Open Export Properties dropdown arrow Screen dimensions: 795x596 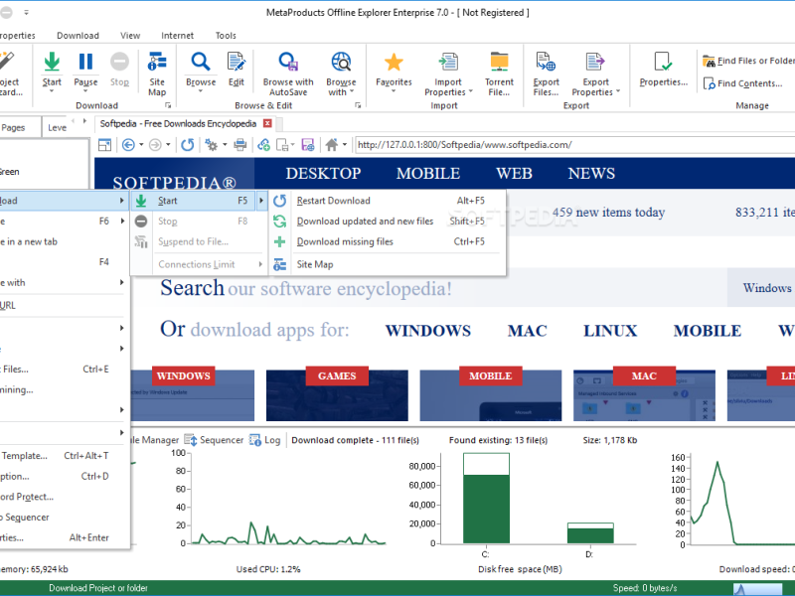(x=617, y=92)
